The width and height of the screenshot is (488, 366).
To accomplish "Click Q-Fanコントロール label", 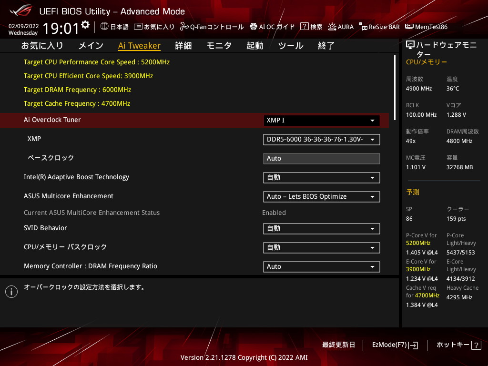I will pos(217,27).
